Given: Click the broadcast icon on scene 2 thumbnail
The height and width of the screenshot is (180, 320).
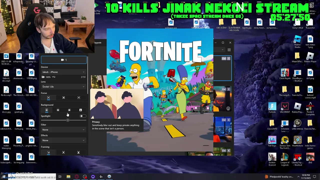Looking at the screenshot, I should [228, 108].
